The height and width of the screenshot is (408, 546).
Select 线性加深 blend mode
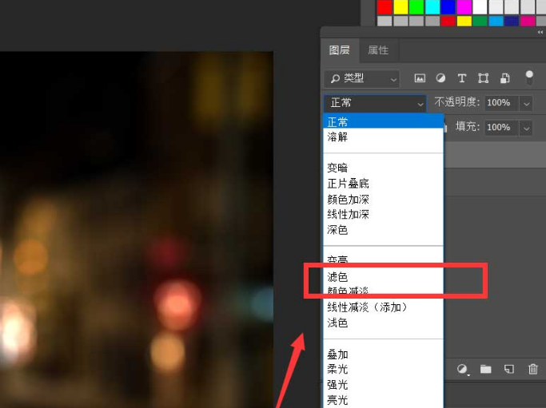pyautogui.click(x=384, y=214)
